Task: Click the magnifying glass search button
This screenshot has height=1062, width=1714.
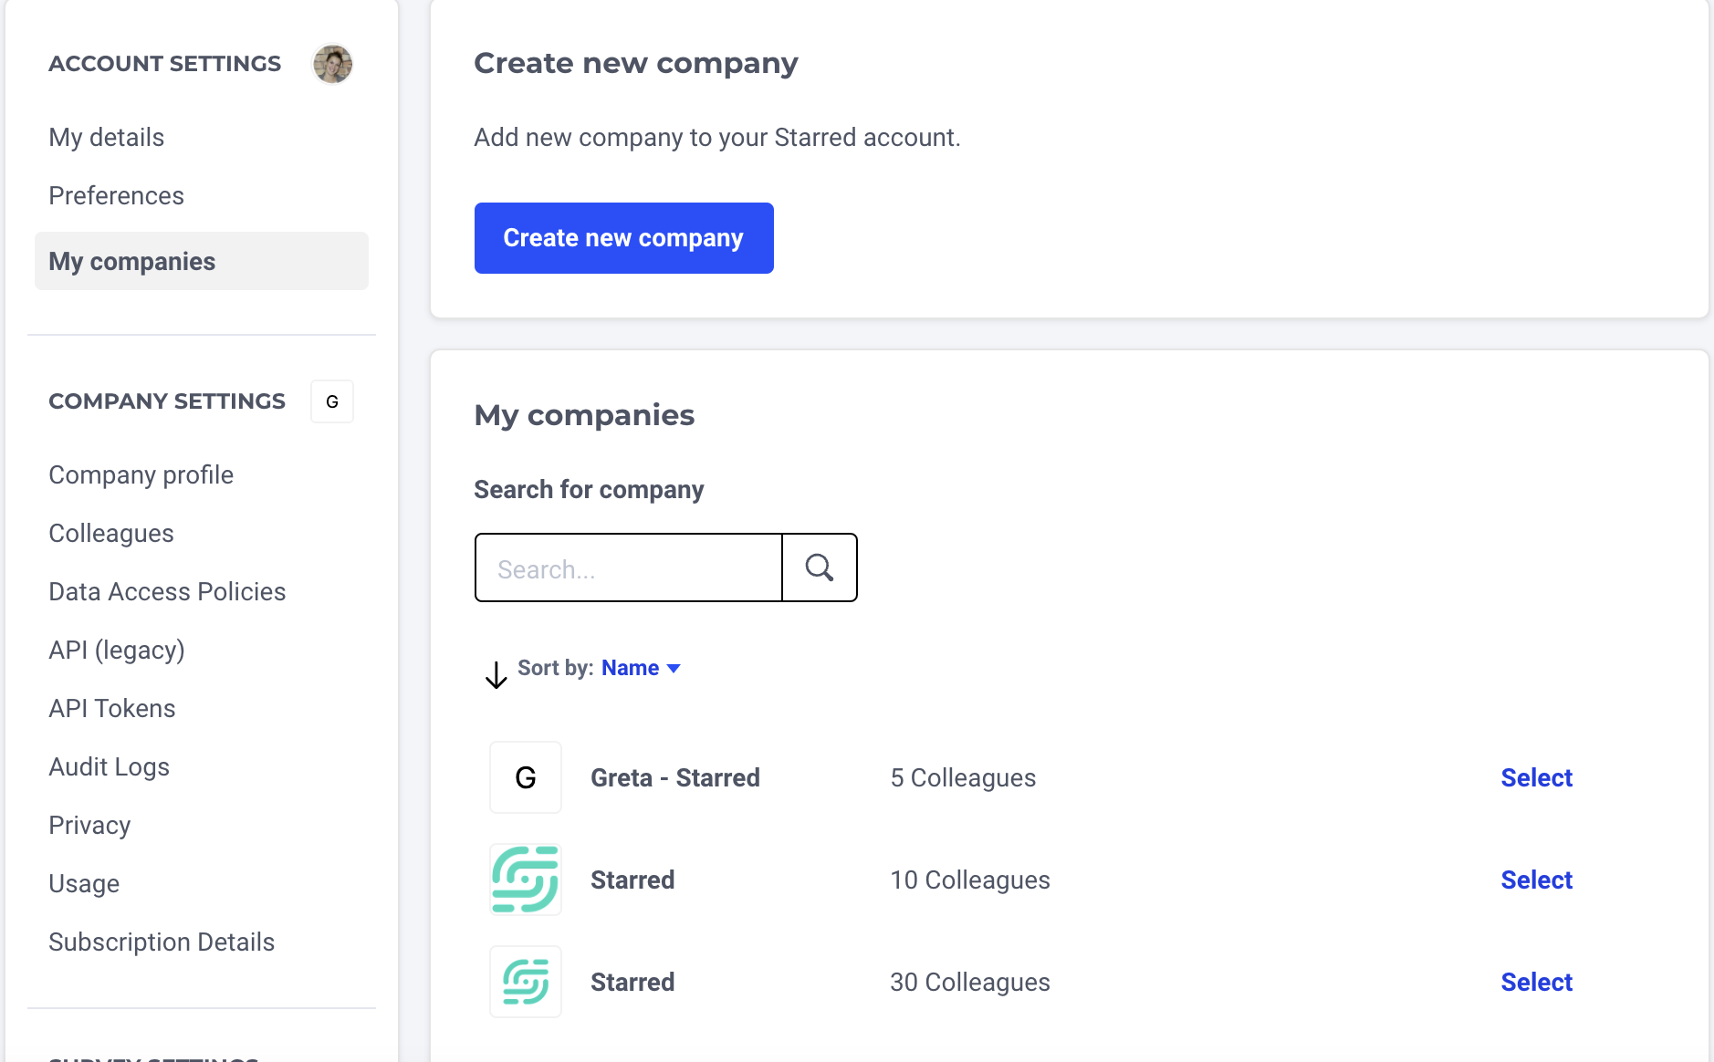Action: coord(820,567)
